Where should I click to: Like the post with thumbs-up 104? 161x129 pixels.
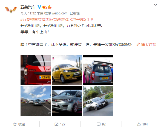(142, 124)
